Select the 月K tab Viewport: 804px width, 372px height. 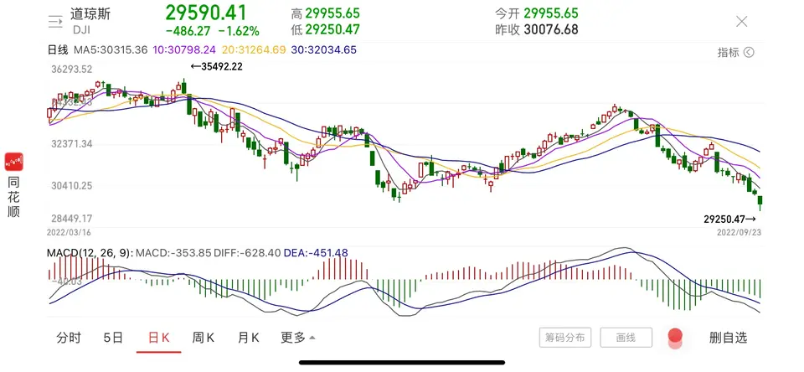tap(248, 338)
